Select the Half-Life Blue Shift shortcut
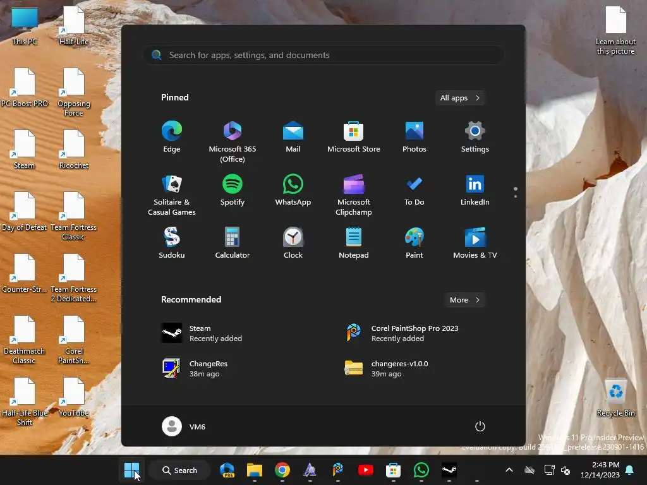This screenshot has width=647, height=485. tap(25, 401)
